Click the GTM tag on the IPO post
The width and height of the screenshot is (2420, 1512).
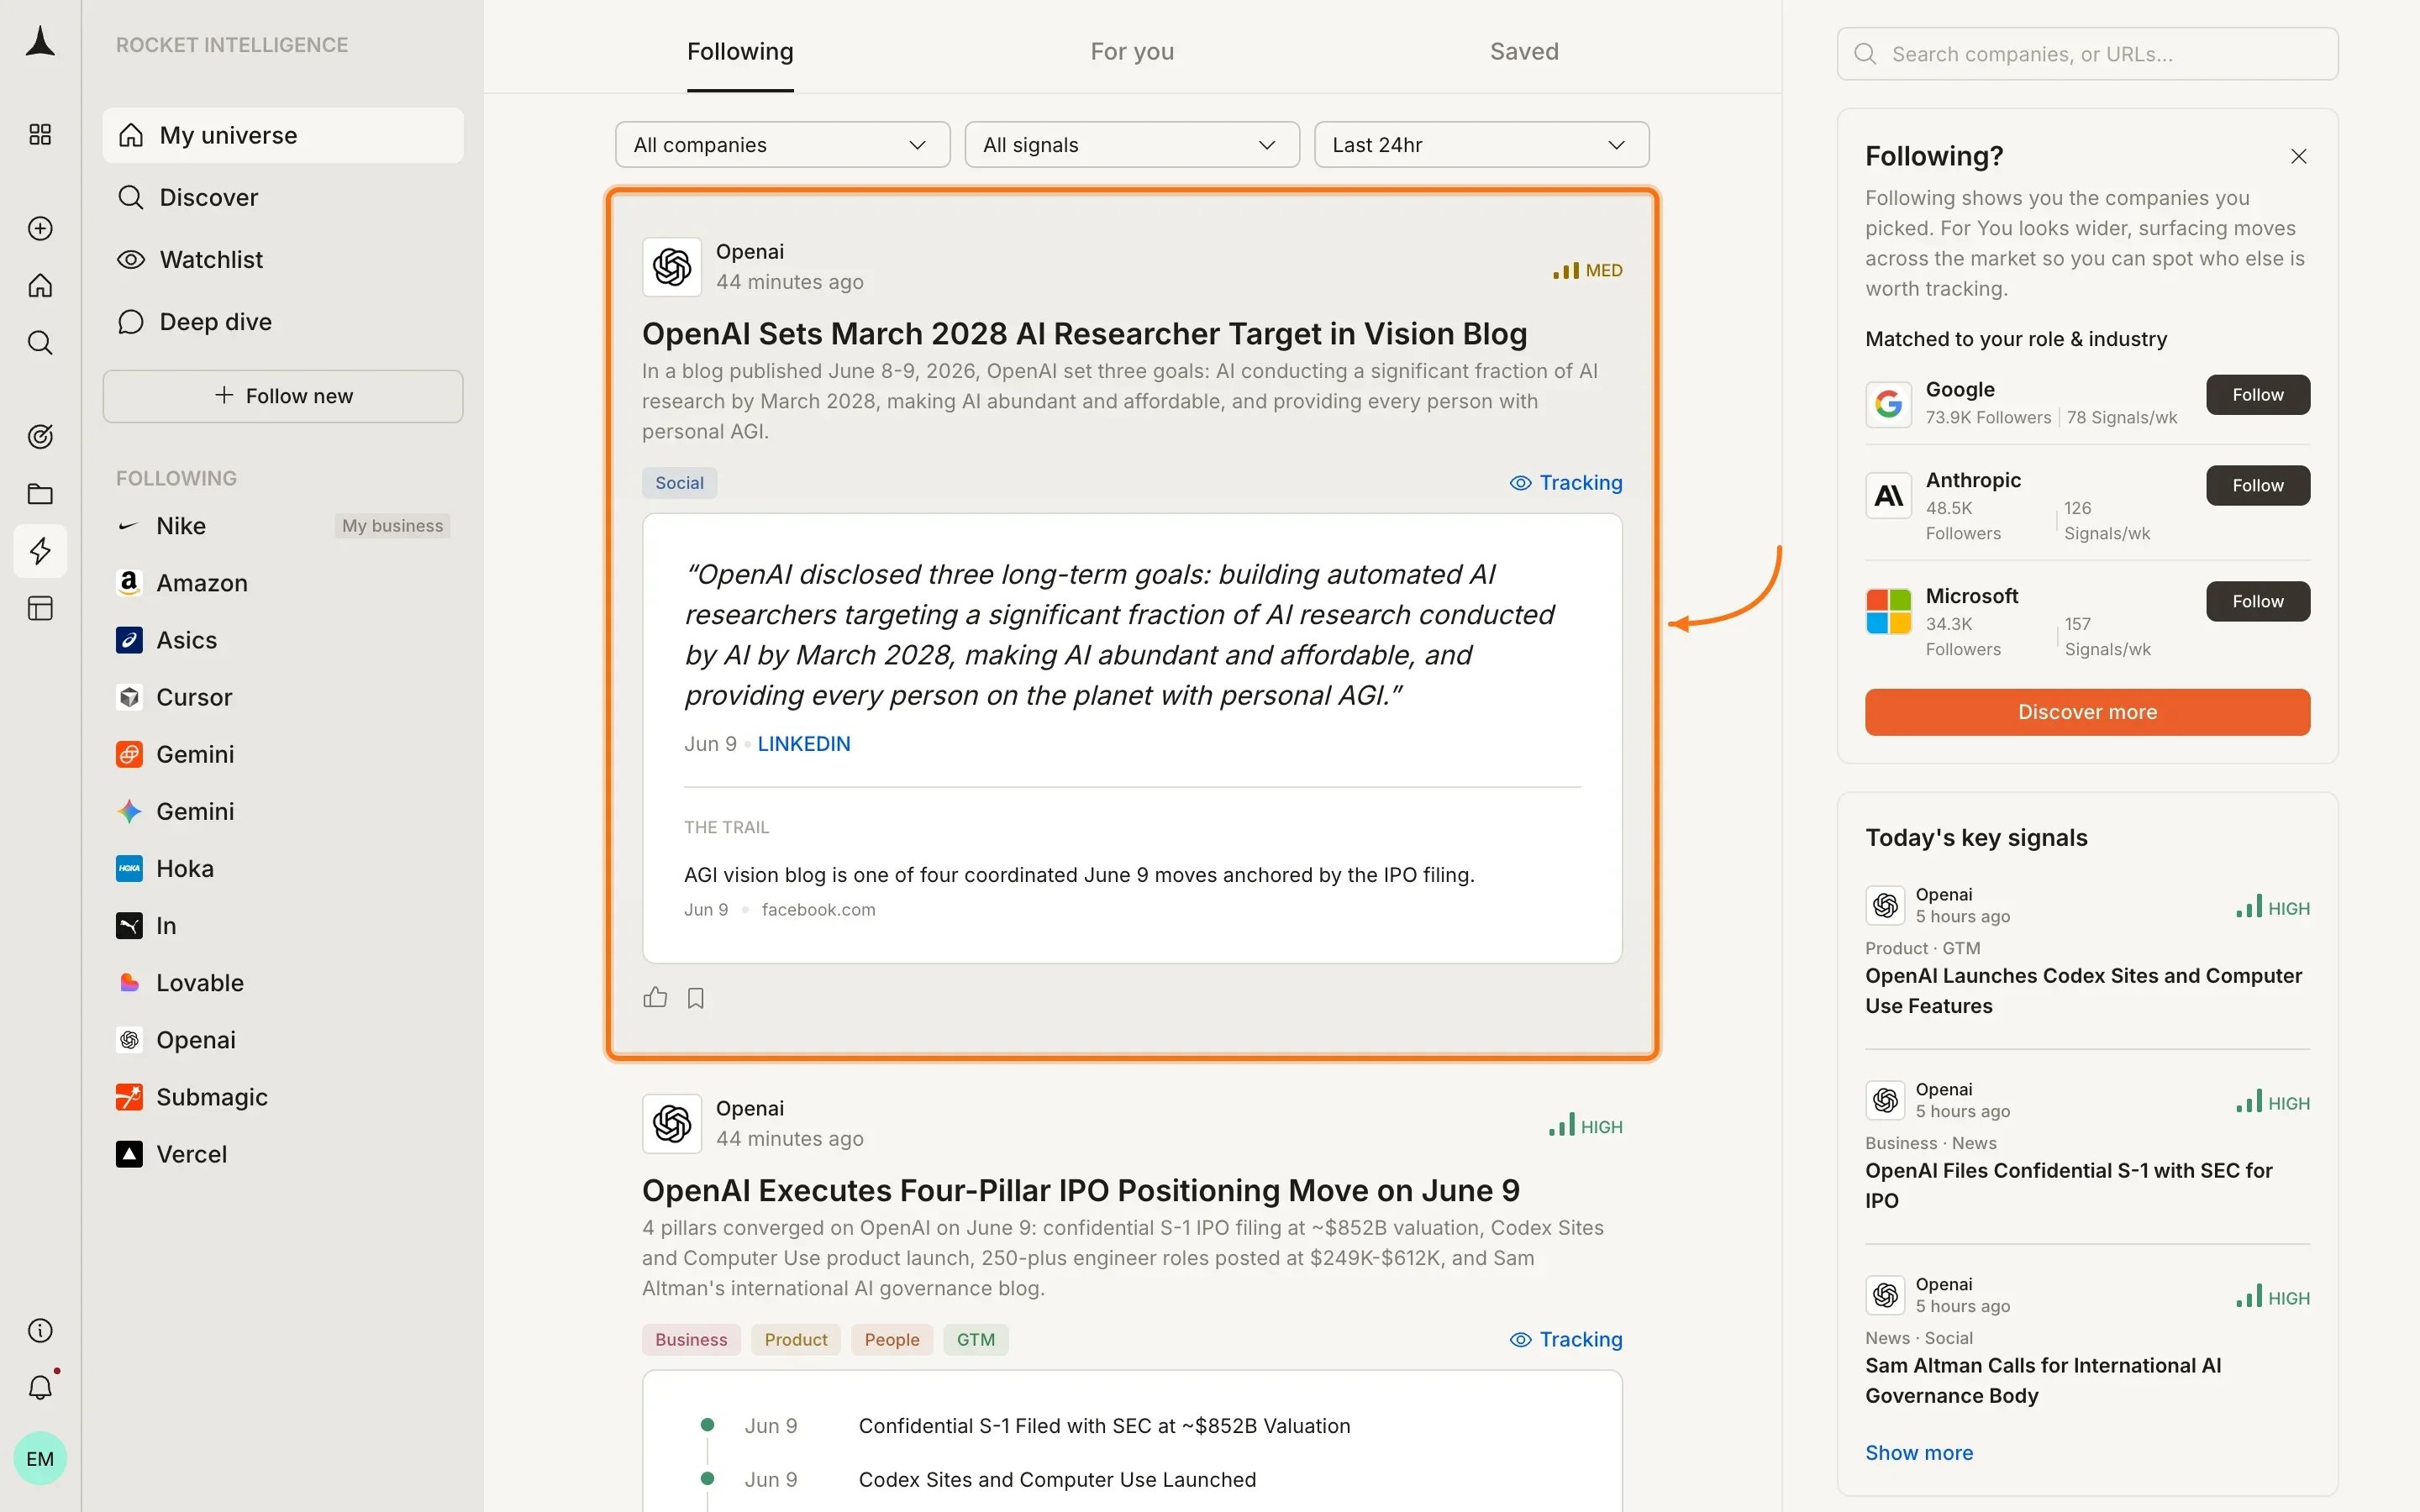[x=975, y=1339]
